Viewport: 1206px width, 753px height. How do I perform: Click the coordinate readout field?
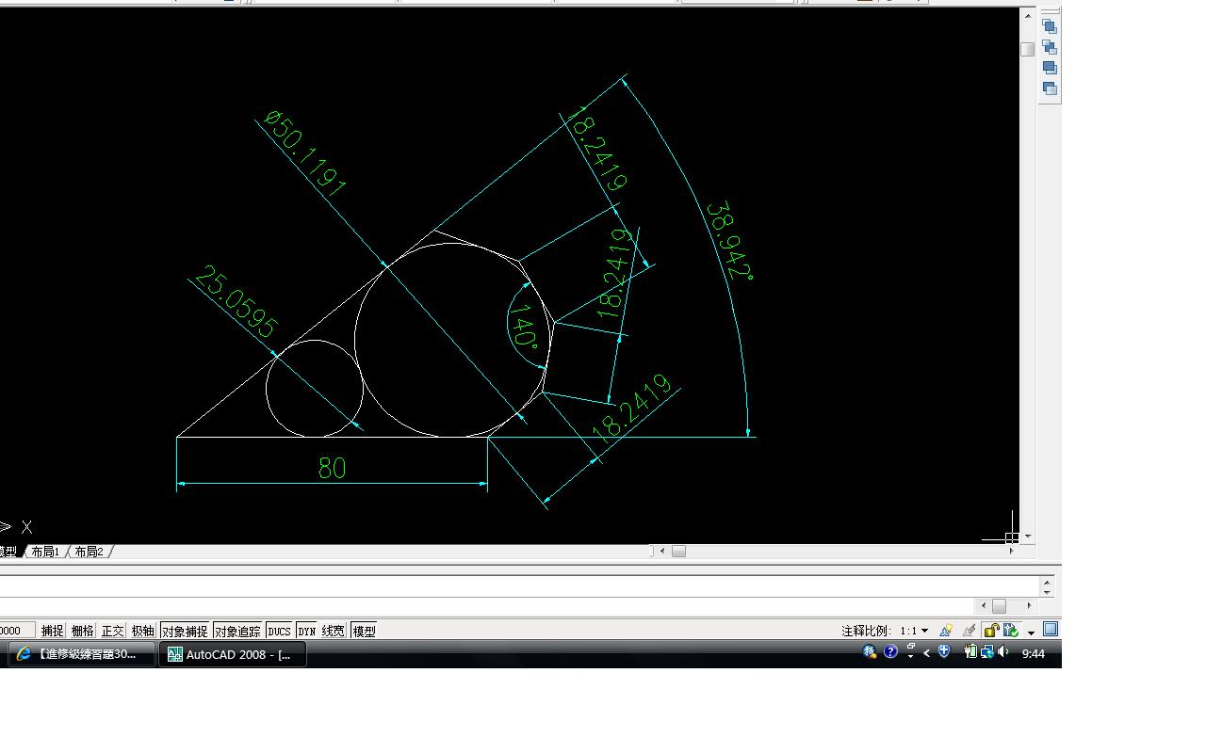[x=17, y=631]
